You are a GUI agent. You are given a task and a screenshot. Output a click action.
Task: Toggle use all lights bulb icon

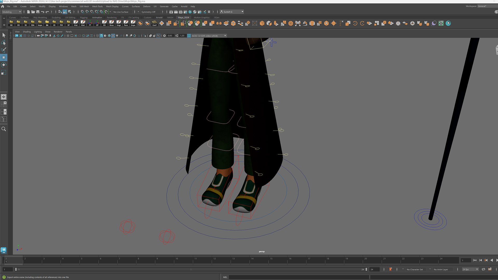(117, 36)
